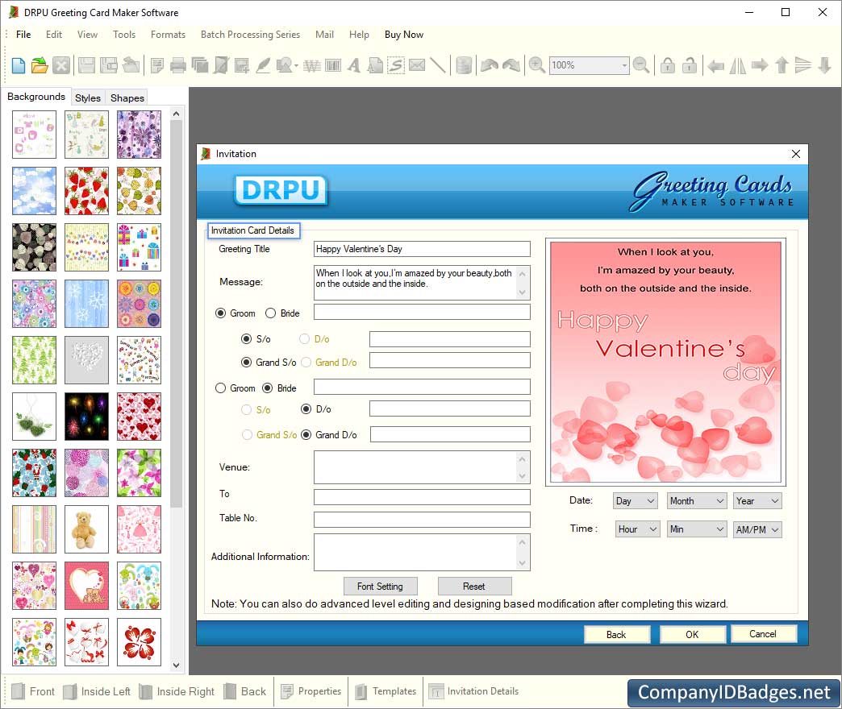Click the barcode toolbar icon

[x=333, y=65]
